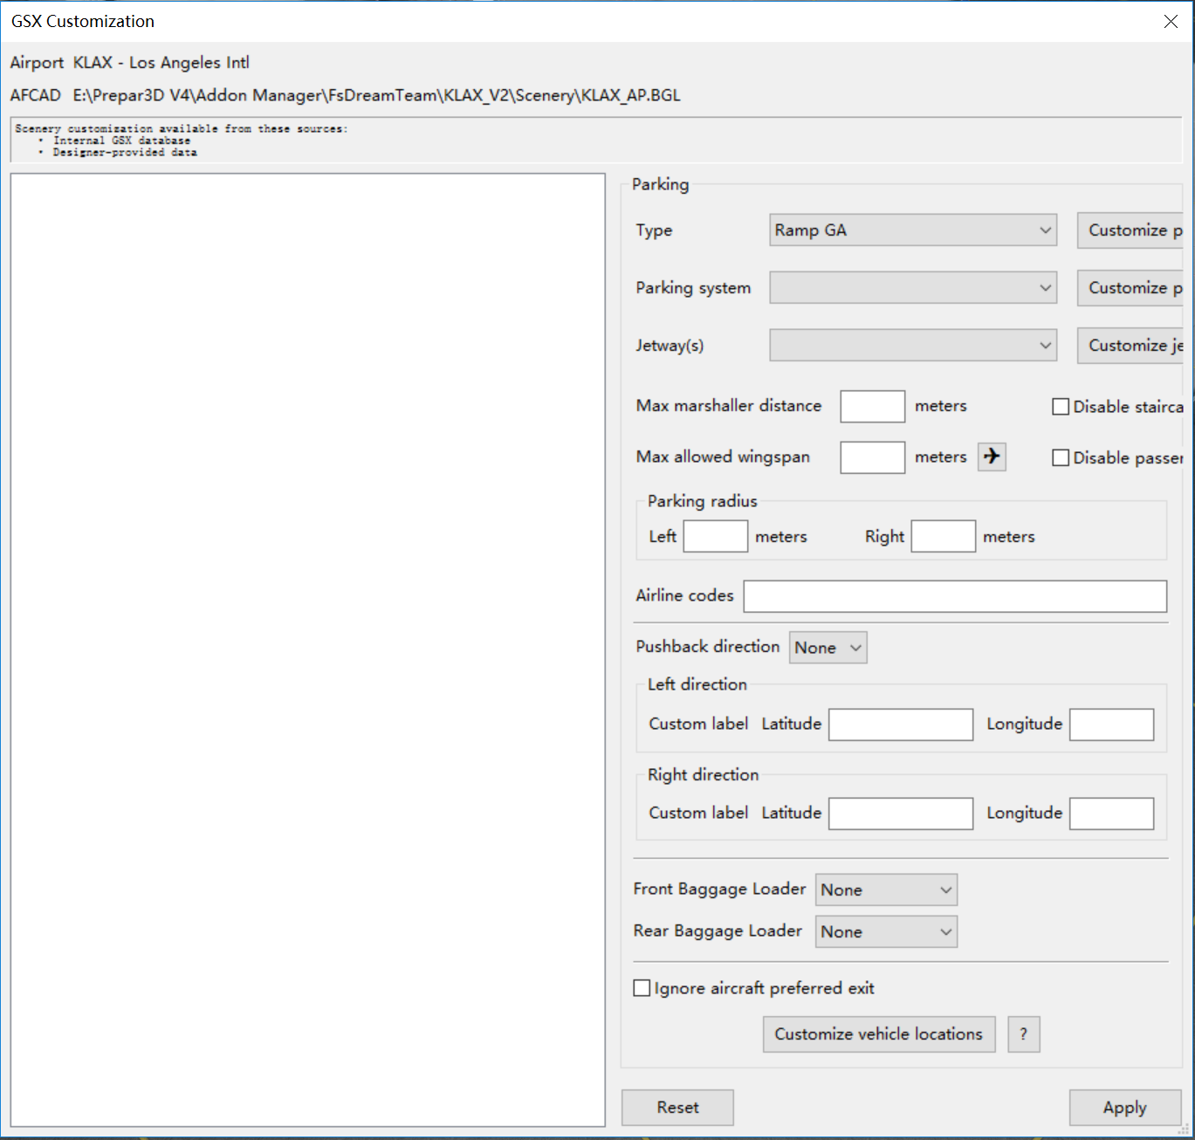Click Customize button next to Jetway(s)
The height and width of the screenshot is (1140, 1195).
pos(1132,346)
